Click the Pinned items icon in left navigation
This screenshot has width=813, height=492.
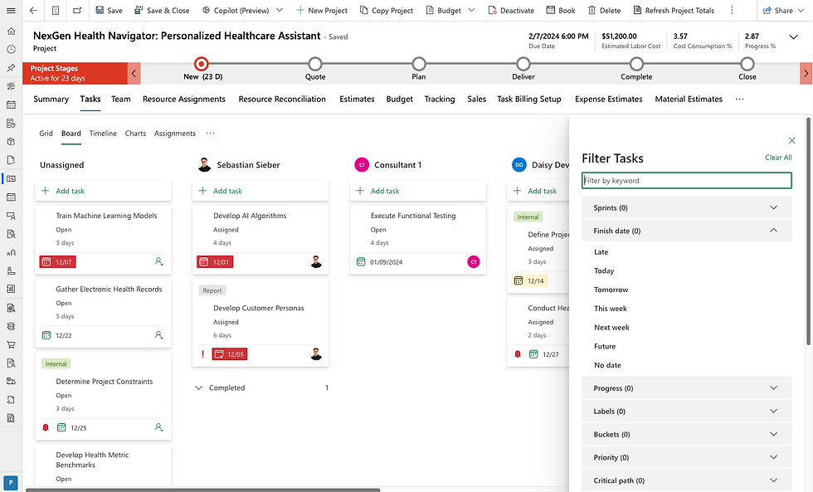[10, 67]
